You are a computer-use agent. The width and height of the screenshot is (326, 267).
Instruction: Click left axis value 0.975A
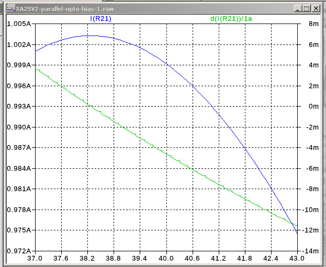point(19,230)
